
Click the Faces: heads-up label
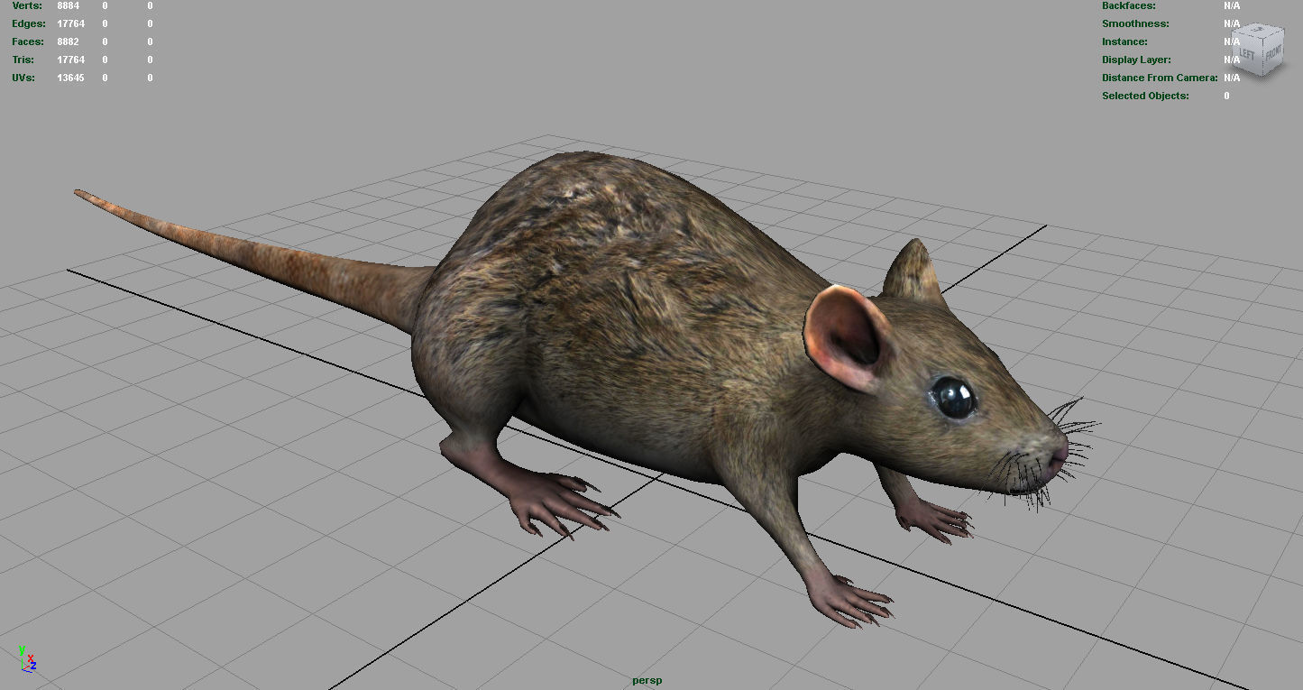(x=28, y=41)
